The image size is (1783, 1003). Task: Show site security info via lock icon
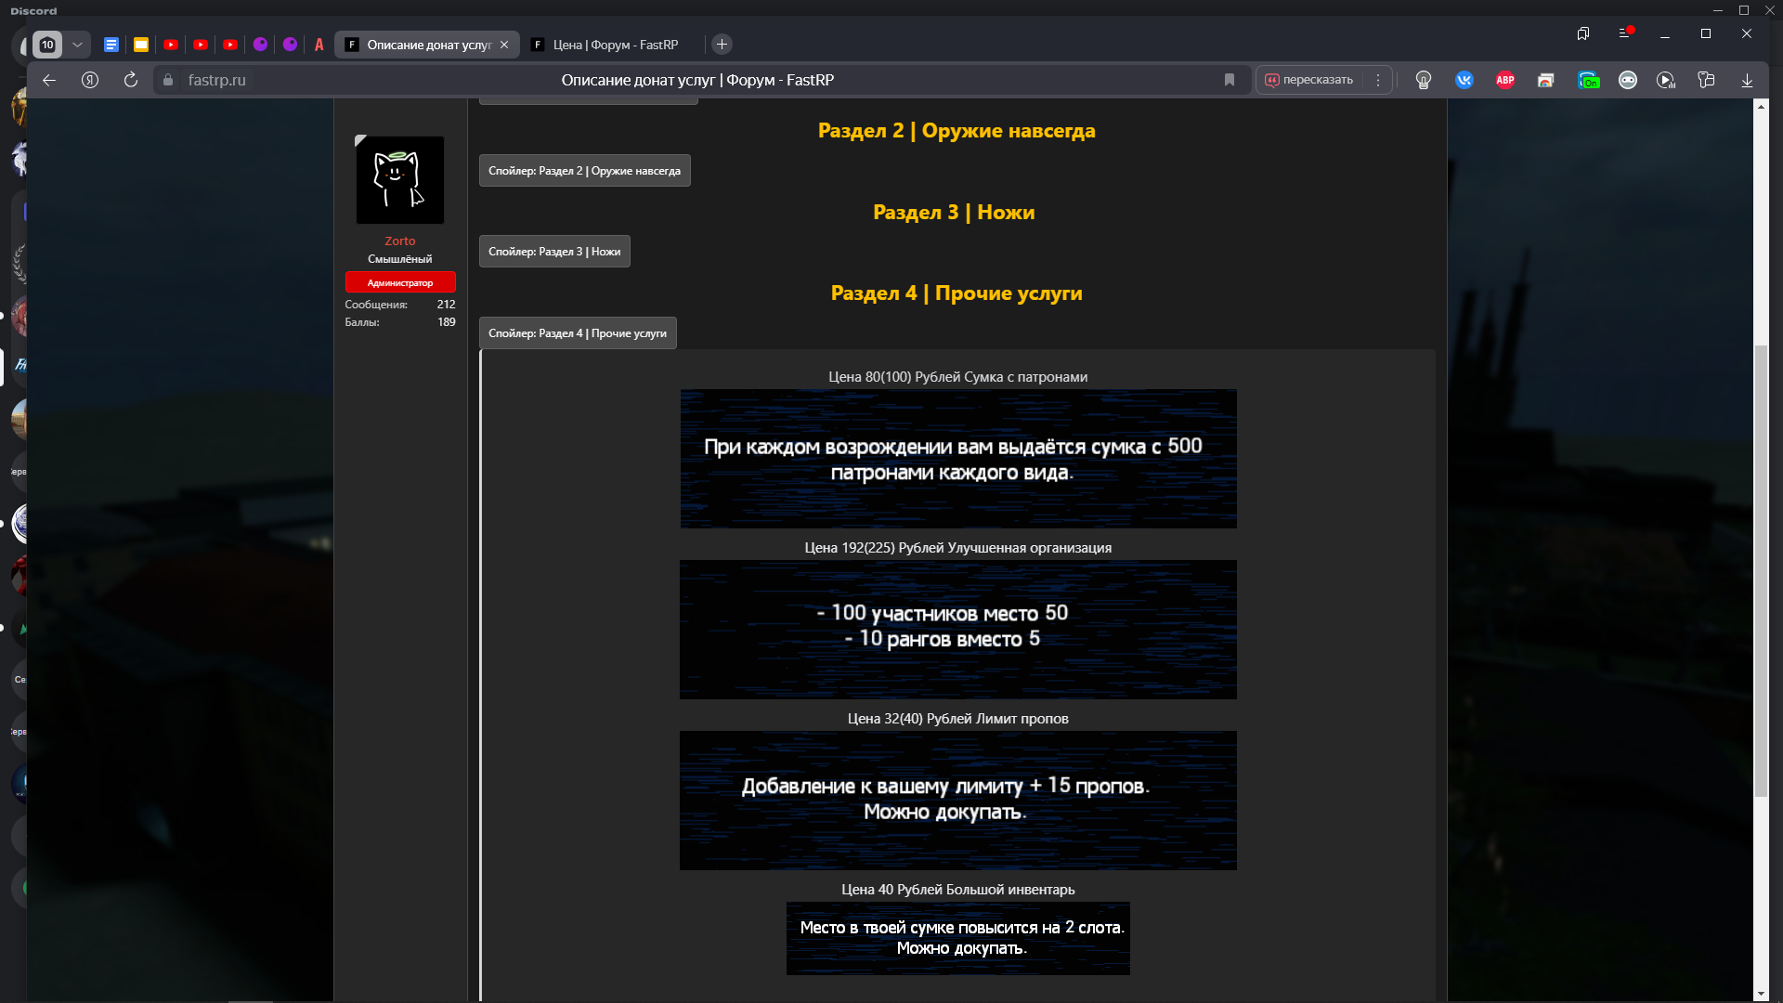tap(168, 80)
